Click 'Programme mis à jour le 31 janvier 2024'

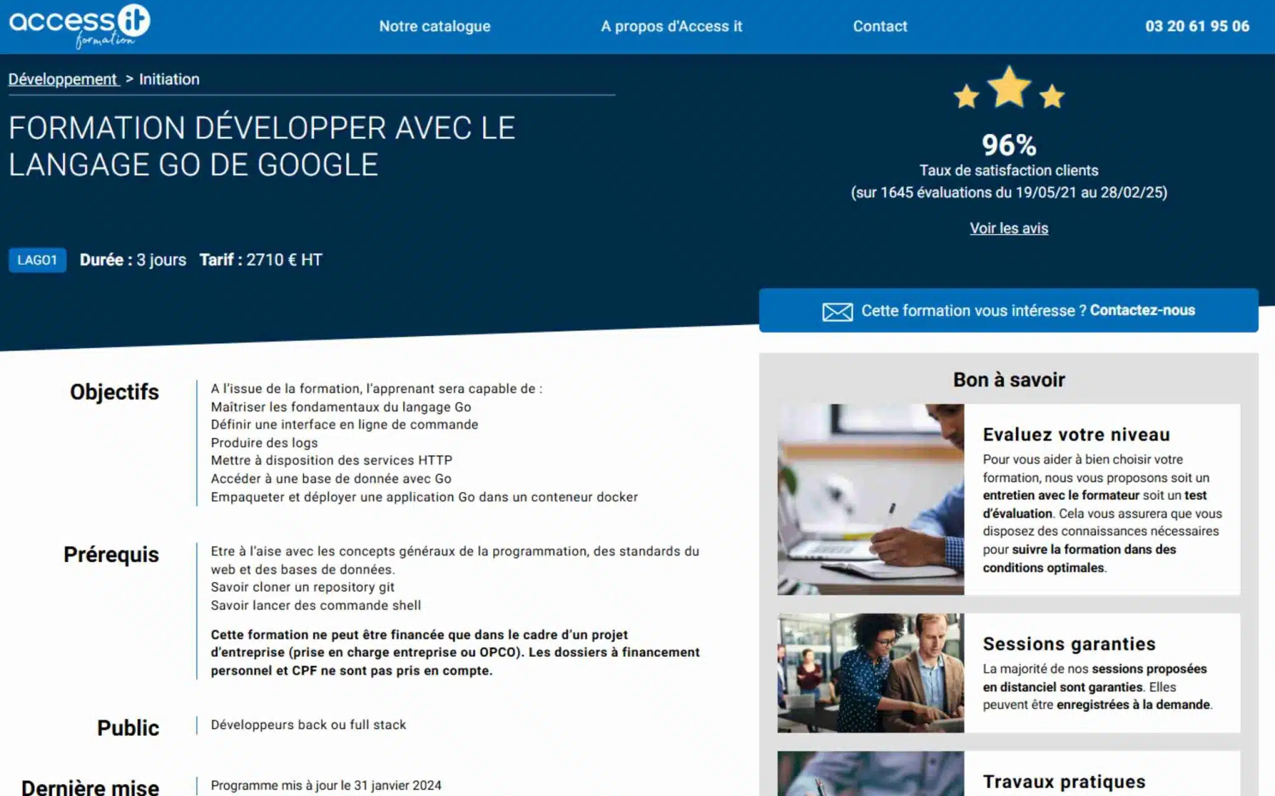click(x=326, y=785)
